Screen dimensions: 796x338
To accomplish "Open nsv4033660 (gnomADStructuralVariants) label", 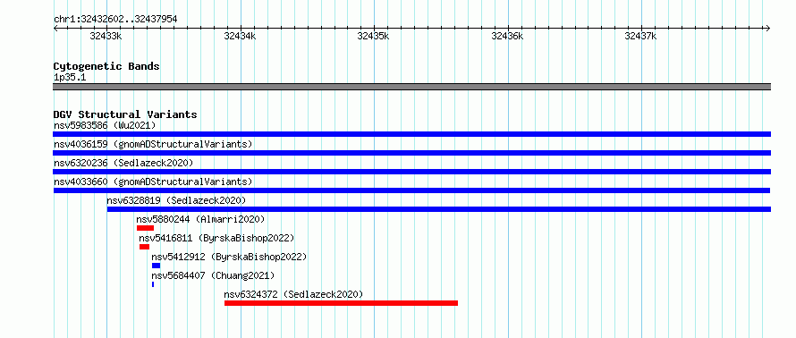I will [x=153, y=182].
